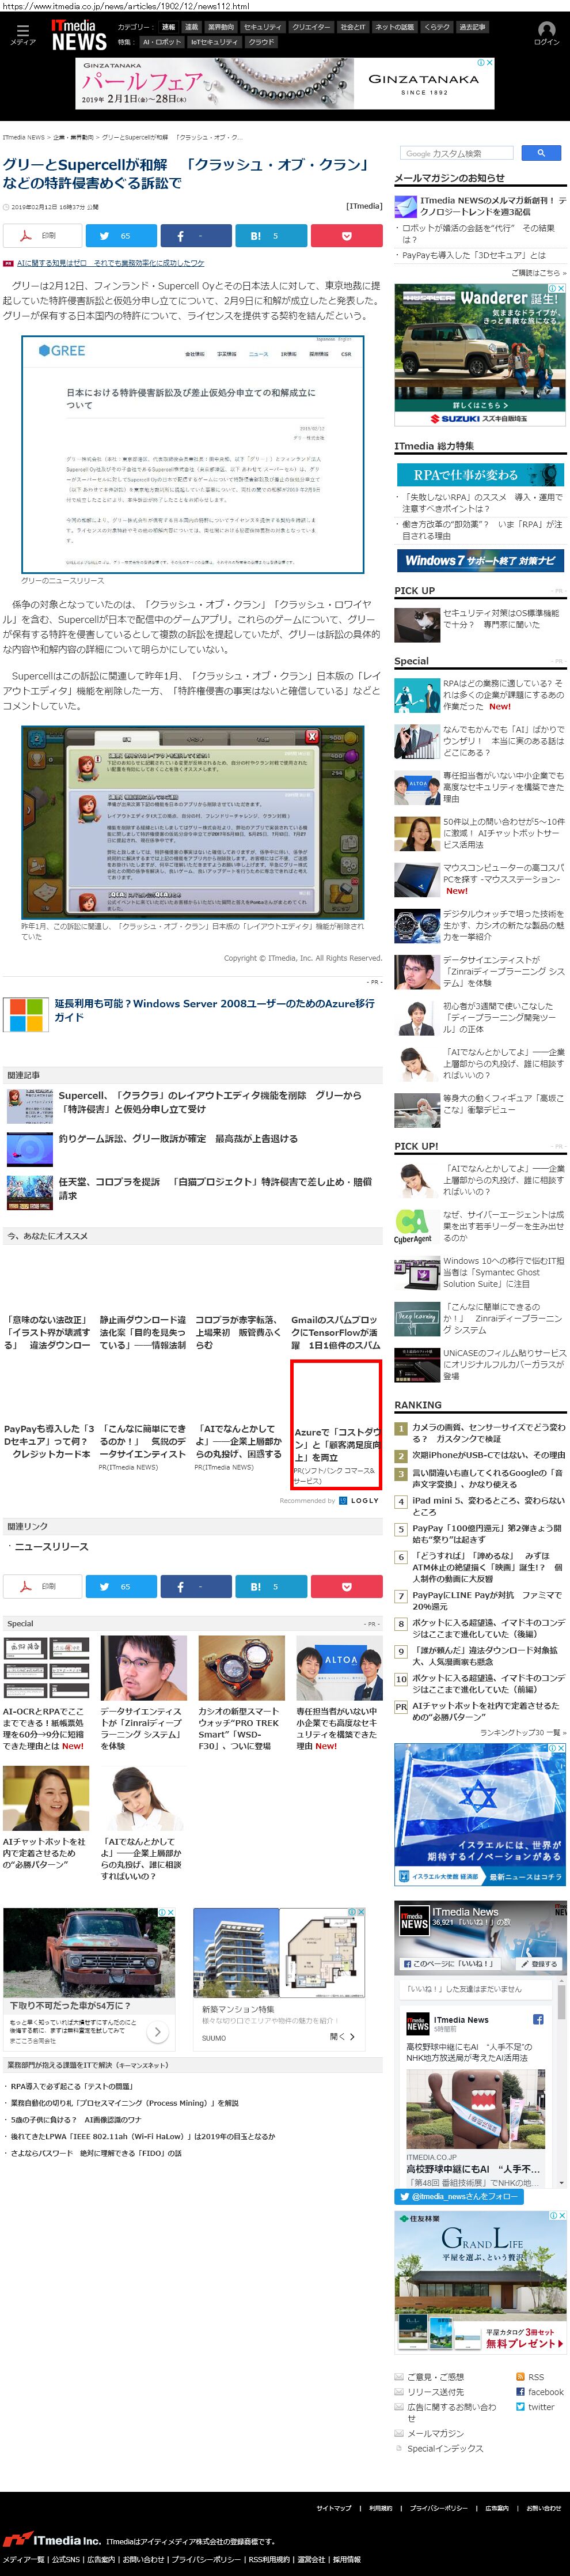Image resolution: width=570 pixels, height=2576 pixels.
Task: Click top Hatena B! bookmark button
Action: pos(271,236)
